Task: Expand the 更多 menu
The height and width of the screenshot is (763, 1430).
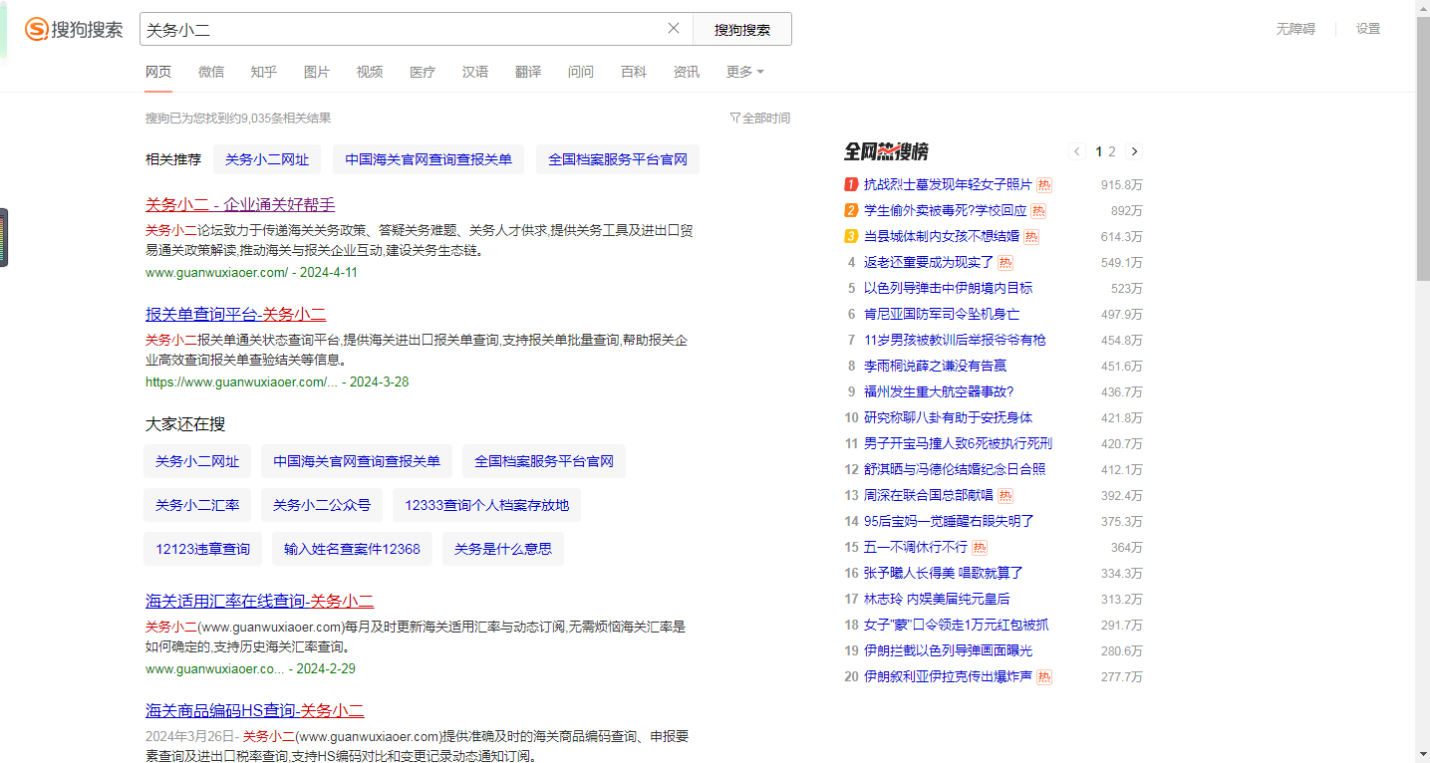Action: coord(745,72)
